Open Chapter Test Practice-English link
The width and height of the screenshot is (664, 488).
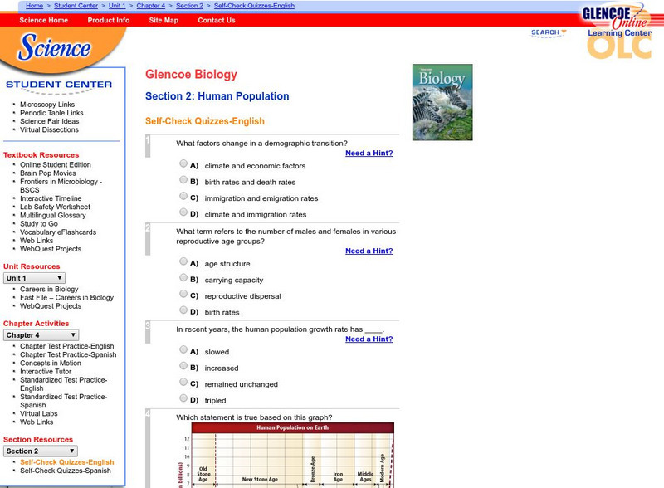(67, 346)
